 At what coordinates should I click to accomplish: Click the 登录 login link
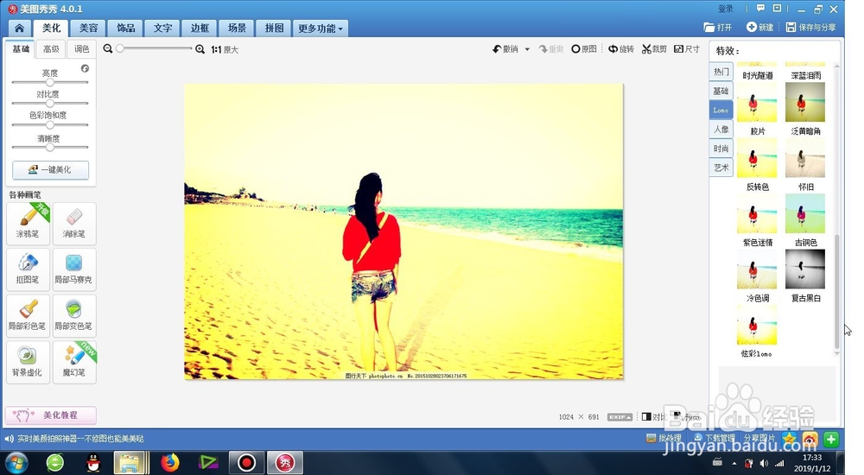coord(725,9)
